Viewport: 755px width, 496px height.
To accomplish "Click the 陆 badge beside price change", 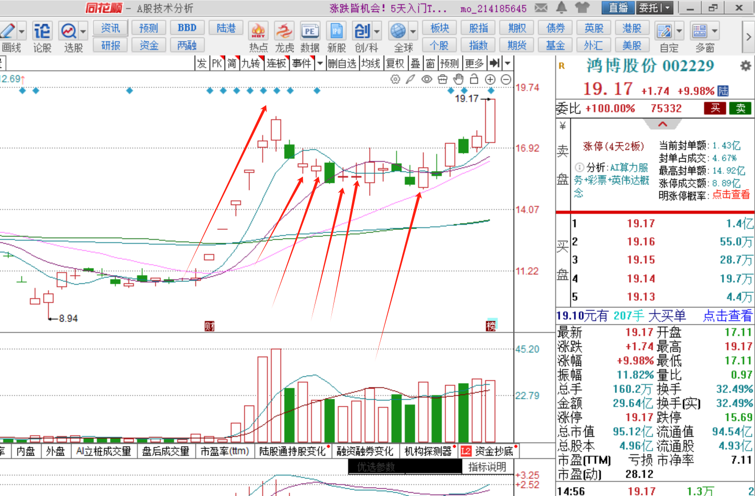I will 723,91.
